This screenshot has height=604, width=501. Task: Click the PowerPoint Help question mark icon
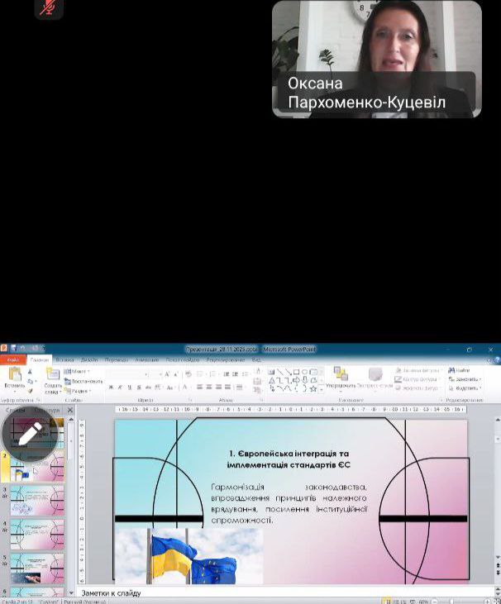[494, 360]
